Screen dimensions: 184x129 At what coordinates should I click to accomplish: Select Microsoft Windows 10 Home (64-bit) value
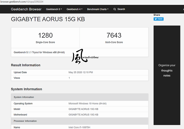click(87, 103)
